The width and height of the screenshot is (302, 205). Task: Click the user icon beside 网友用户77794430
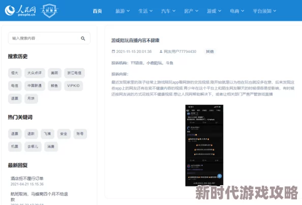(x=161, y=51)
